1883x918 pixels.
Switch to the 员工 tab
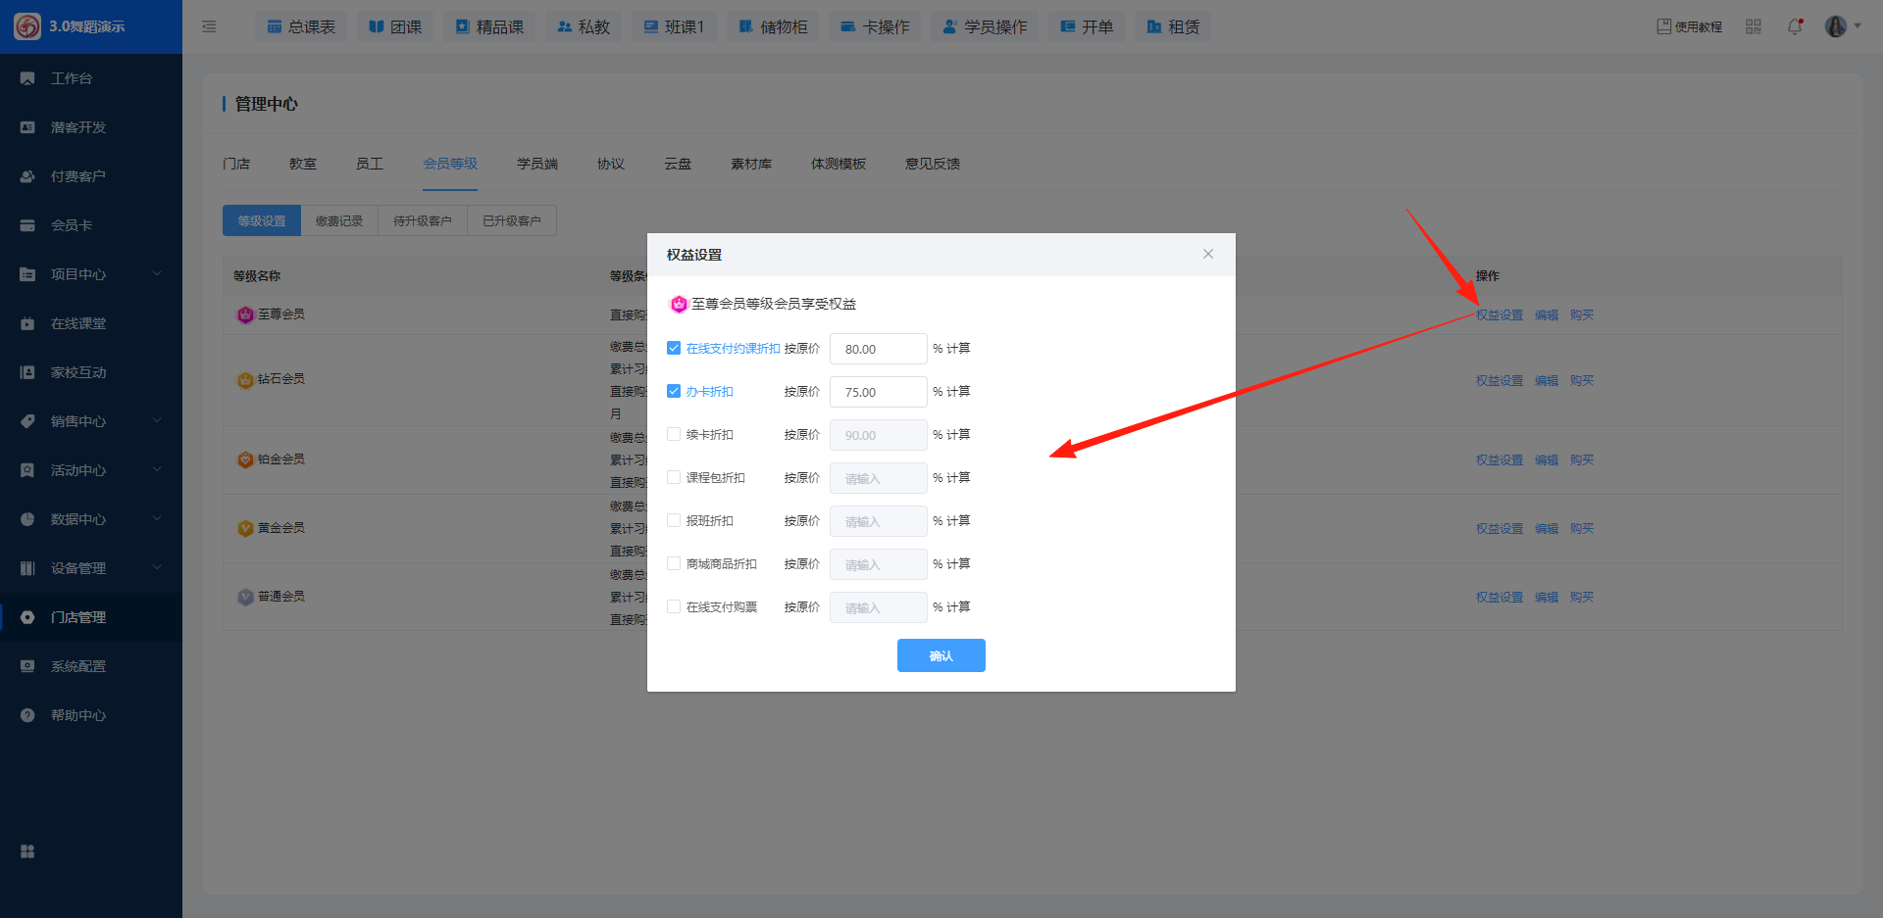369,164
